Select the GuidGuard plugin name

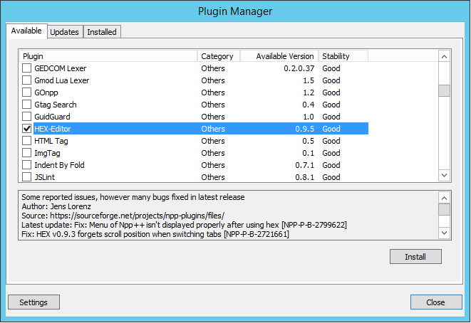coord(52,117)
